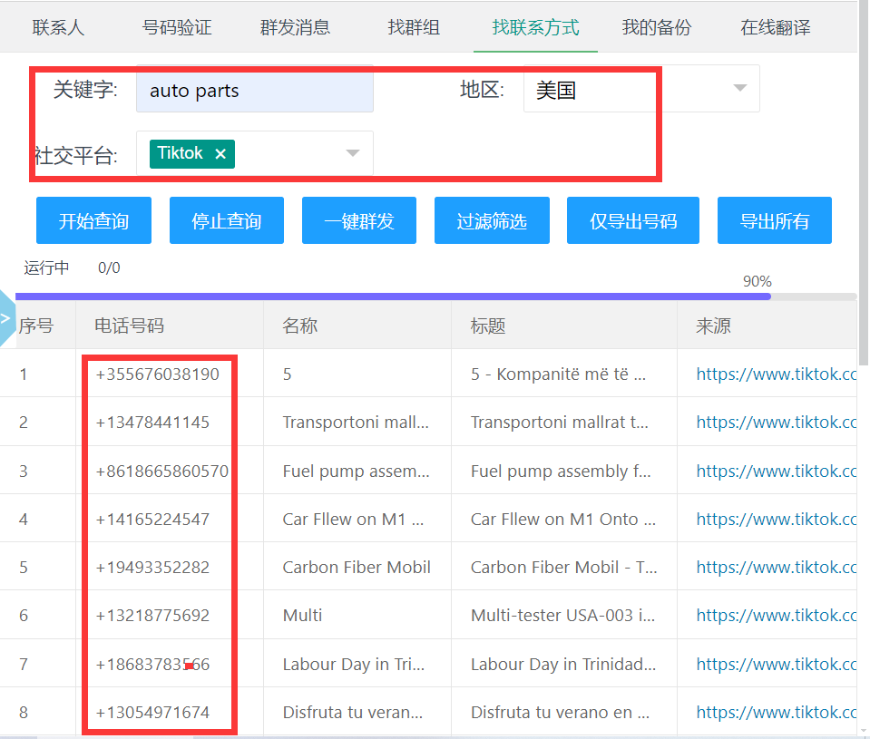This screenshot has height=739, width=870.
Task: Click the 开始查询 button
Action: 93,221
